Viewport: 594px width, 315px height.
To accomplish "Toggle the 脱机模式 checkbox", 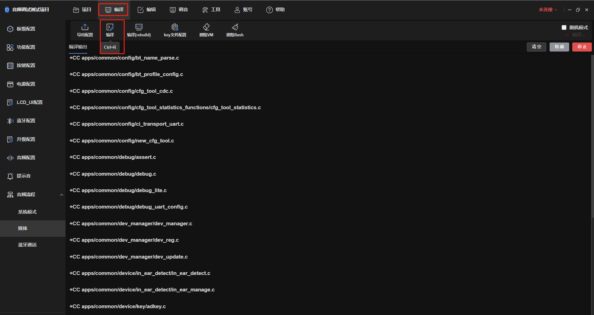I will tap(564, 27).
